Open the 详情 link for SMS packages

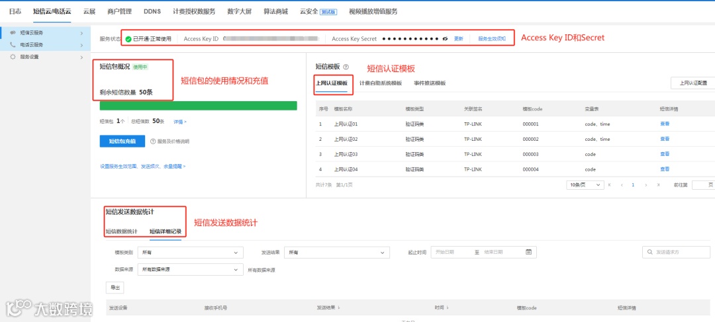(x=179, y=122)
